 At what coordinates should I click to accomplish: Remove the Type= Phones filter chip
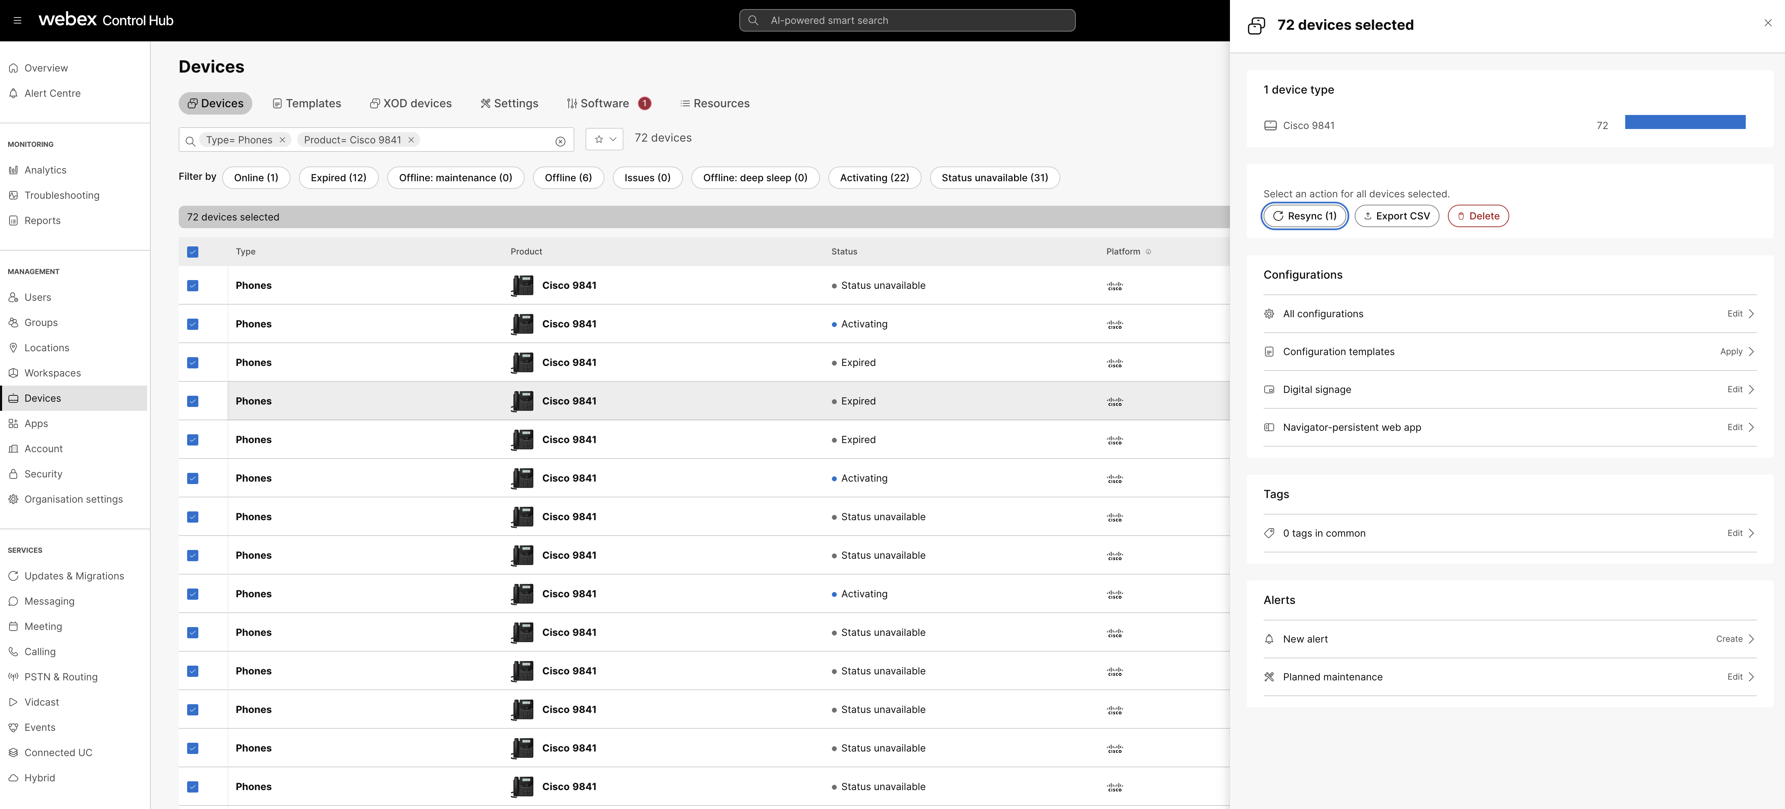pyautogui.click(x=282, y=140)
